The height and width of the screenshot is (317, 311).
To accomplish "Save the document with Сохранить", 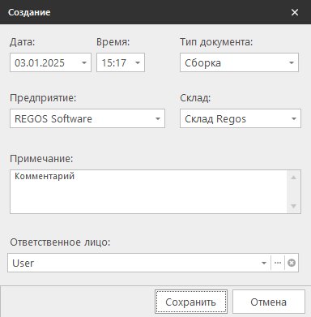I will tap(191, 302).
